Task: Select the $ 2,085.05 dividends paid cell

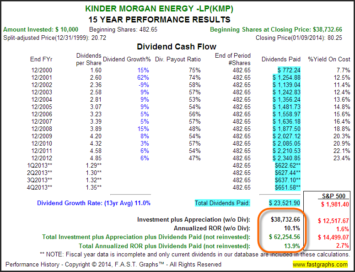Action: (286, 143)
